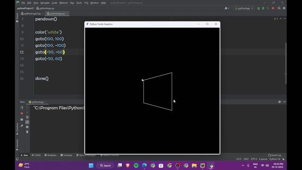302x170 pixels.
Task: Open the pythonlogo run configuration dropdown
Action: [243, 8]
